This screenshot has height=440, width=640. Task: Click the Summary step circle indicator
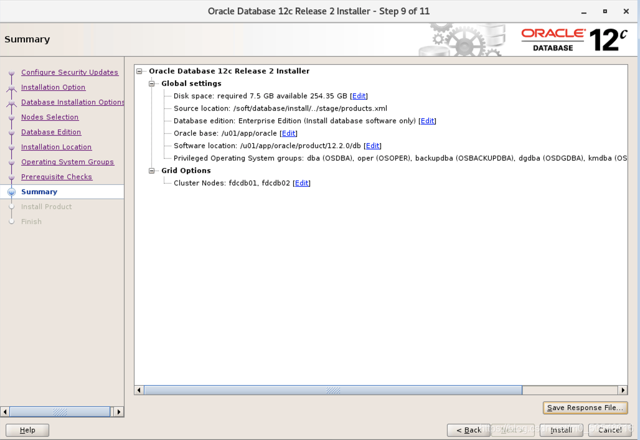[11, 192]
